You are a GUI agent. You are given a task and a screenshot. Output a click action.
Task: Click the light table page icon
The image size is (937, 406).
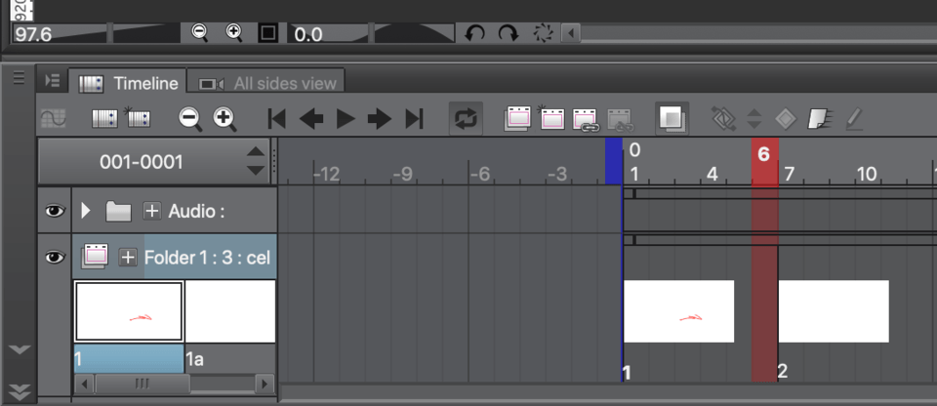pos(820,118)
